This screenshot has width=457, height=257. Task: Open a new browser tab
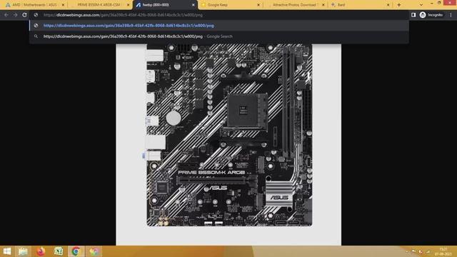399,5
